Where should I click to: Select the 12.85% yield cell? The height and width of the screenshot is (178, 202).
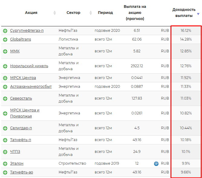pos(186,51)
